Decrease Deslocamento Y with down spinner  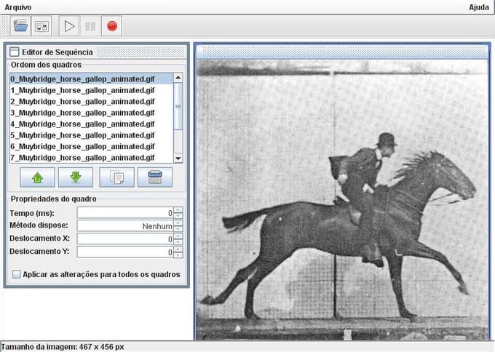click(178, 255)
